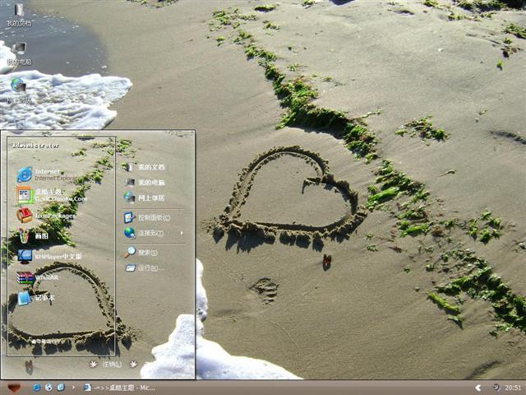Select 我的电脑 desktop icon
The height and width of the screenshot is (395, 526).
click(x=19, y=53)
